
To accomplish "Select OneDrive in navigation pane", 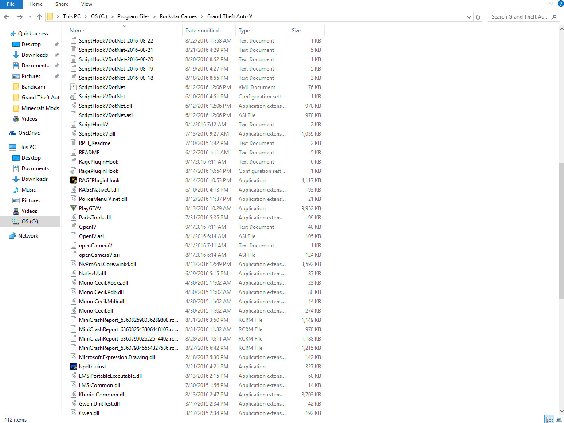I will (x=29, y=133).
